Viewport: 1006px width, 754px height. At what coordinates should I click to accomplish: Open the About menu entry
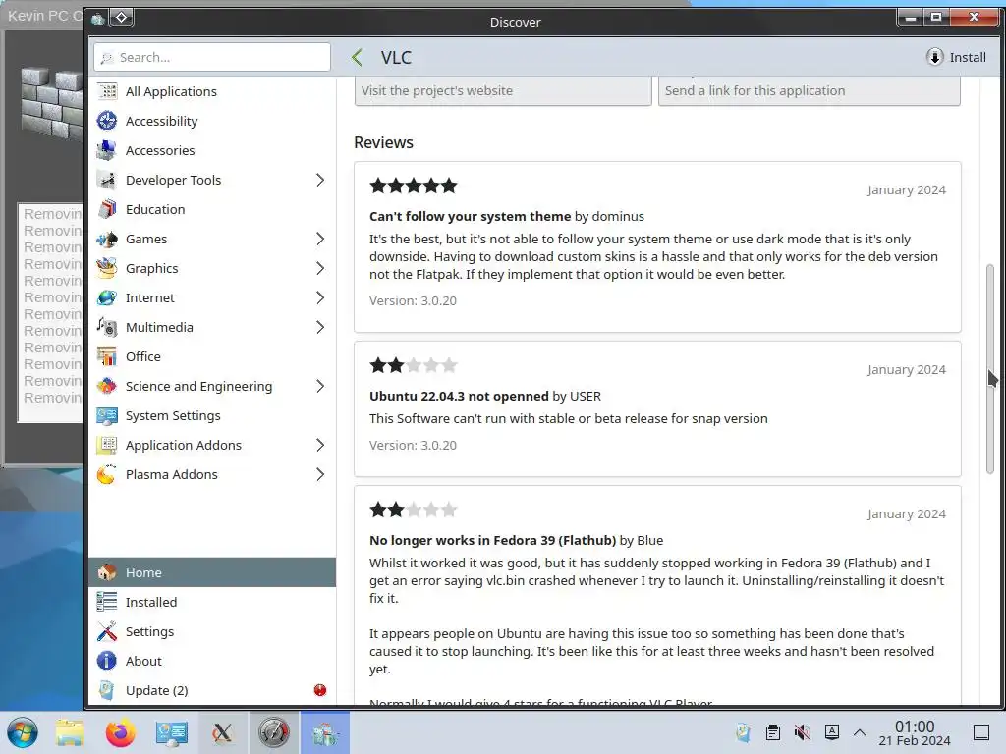212,661
